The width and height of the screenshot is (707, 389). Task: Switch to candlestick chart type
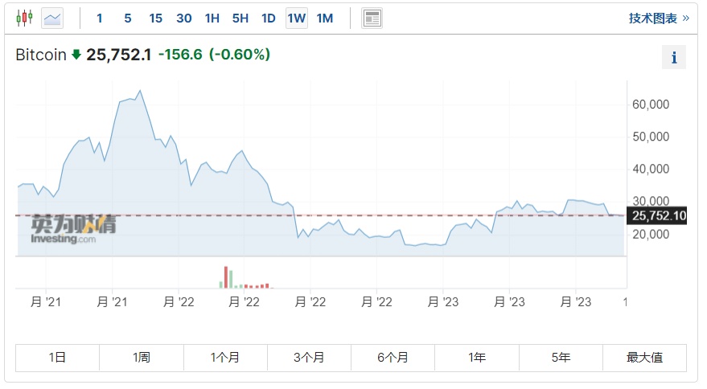(24, 18)
